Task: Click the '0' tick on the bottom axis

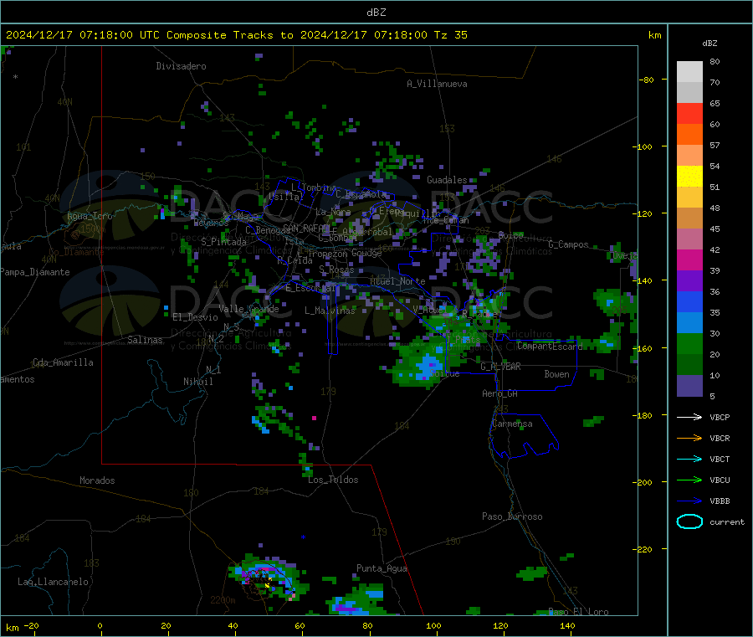Action: pyautogui.click(x=100, y=625)
